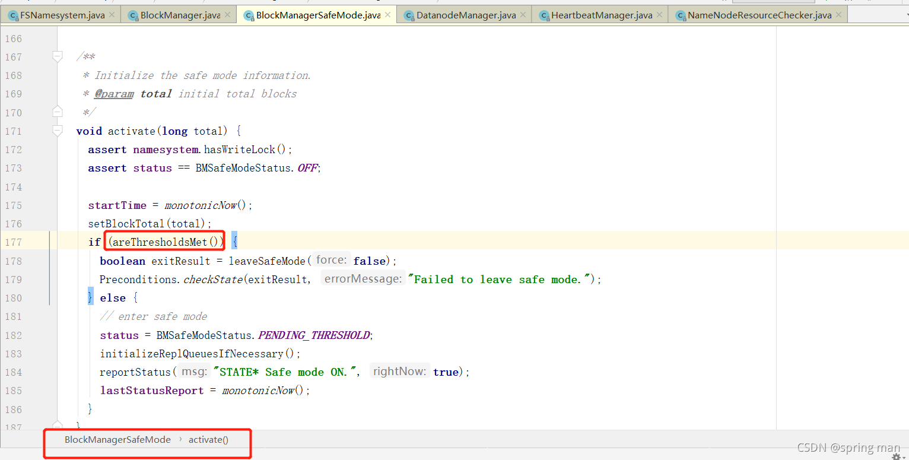The height and width of the screenshot is (460, 909).
Task: Switch to the BlockManager.java tab
Action: coord(180,15)
